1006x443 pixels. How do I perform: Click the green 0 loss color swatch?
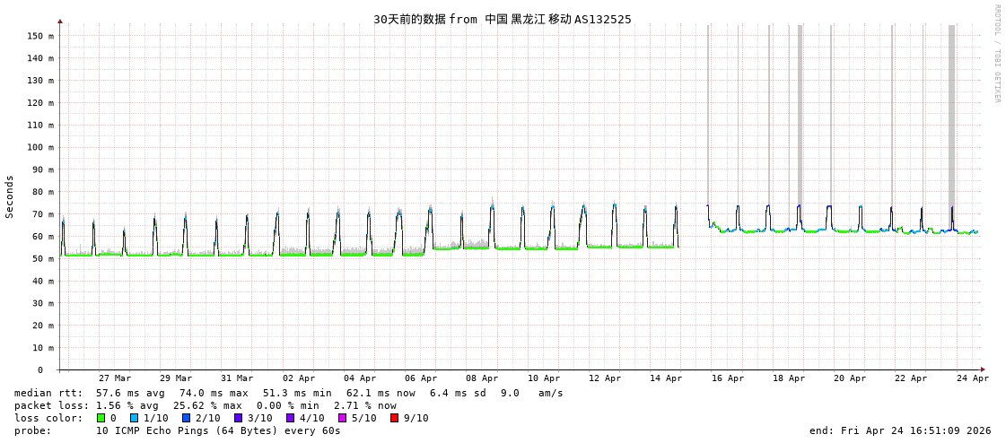pyautogui.click(x=101, y=418)
